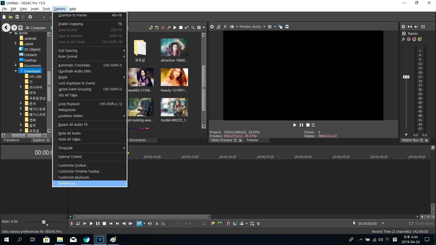The image size is (436, 245).
Task: Toggle split screen view icon
Action: [x=232, y=27]
